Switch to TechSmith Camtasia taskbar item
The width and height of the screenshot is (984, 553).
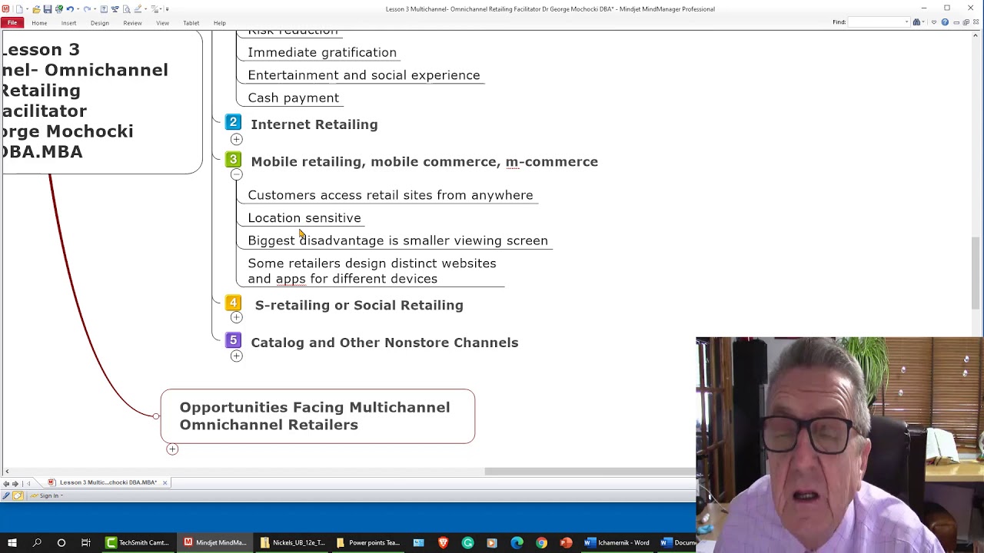click(x=138, y=543)
